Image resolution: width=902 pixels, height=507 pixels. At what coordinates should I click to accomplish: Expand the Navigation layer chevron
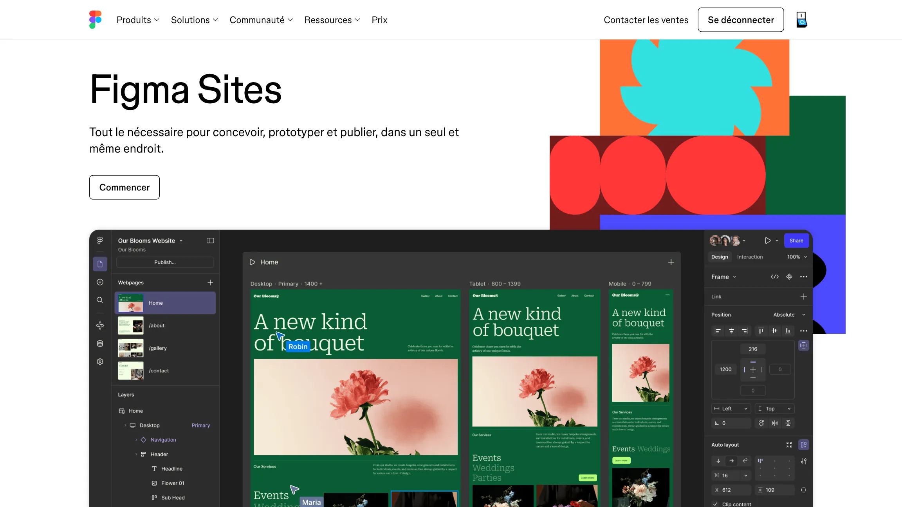(x=136, y=440)
